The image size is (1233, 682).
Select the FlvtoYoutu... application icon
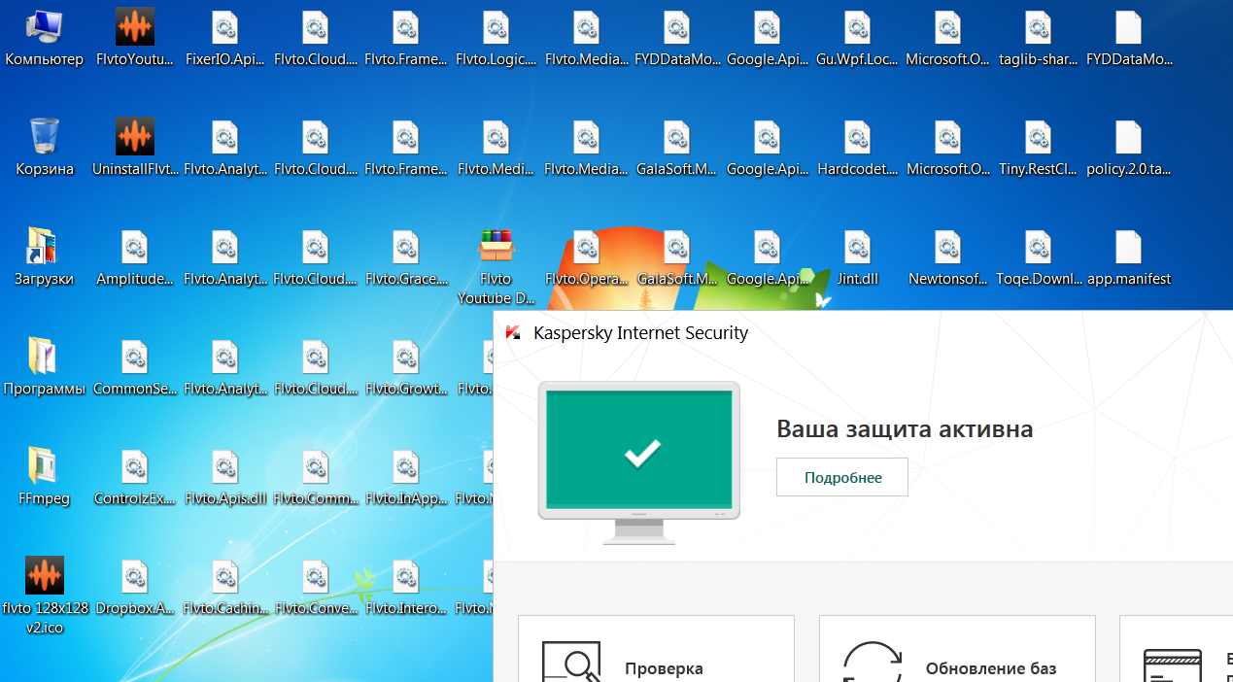point(135,39)
